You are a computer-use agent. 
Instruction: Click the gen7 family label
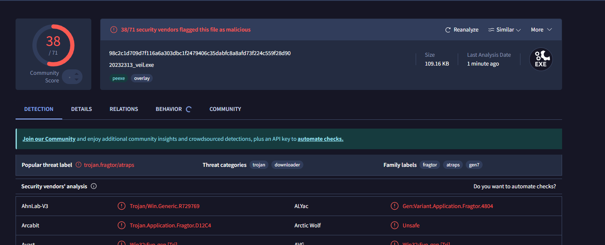click(474, 165)
